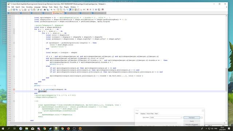Collapse the 'for k, v in pairs' fold marker
The height and width of the screenshot is (131, 233).
(x=14, y=90)
